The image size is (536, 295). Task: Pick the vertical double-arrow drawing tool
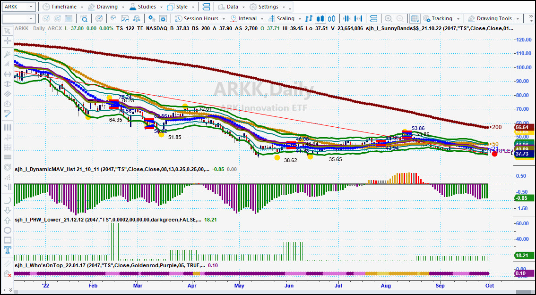point(7,84)
